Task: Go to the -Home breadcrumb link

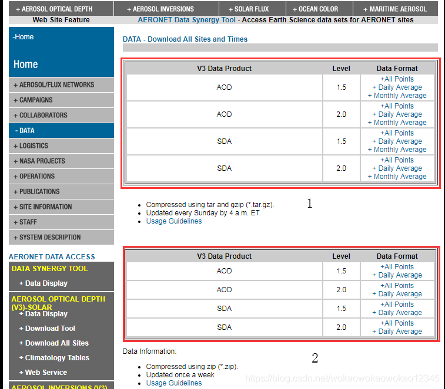Action: click(23, 37)
